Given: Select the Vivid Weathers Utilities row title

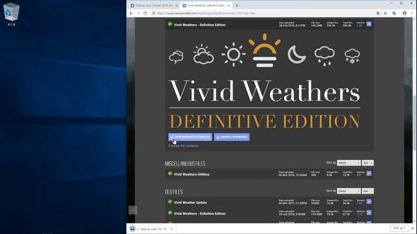Looking at the screenshot, I should pos(192,174).
